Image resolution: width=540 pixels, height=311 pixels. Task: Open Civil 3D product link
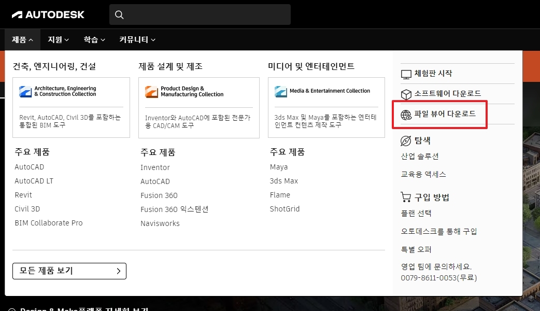point(27,209)
